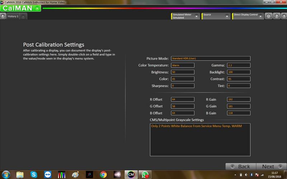Open Google Chrome from the taskbar
287x179 pixels.
[103, 175]
